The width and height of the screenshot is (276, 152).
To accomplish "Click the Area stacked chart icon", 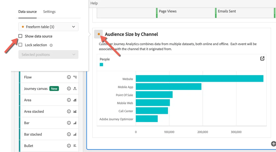I will (x=75, y=111).
